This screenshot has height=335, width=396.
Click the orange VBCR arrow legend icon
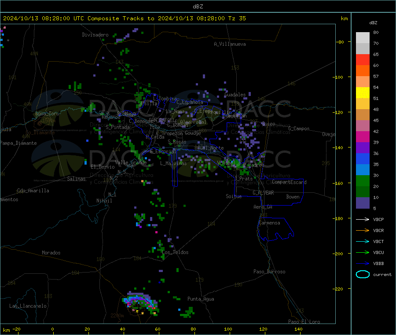point(363,230)
